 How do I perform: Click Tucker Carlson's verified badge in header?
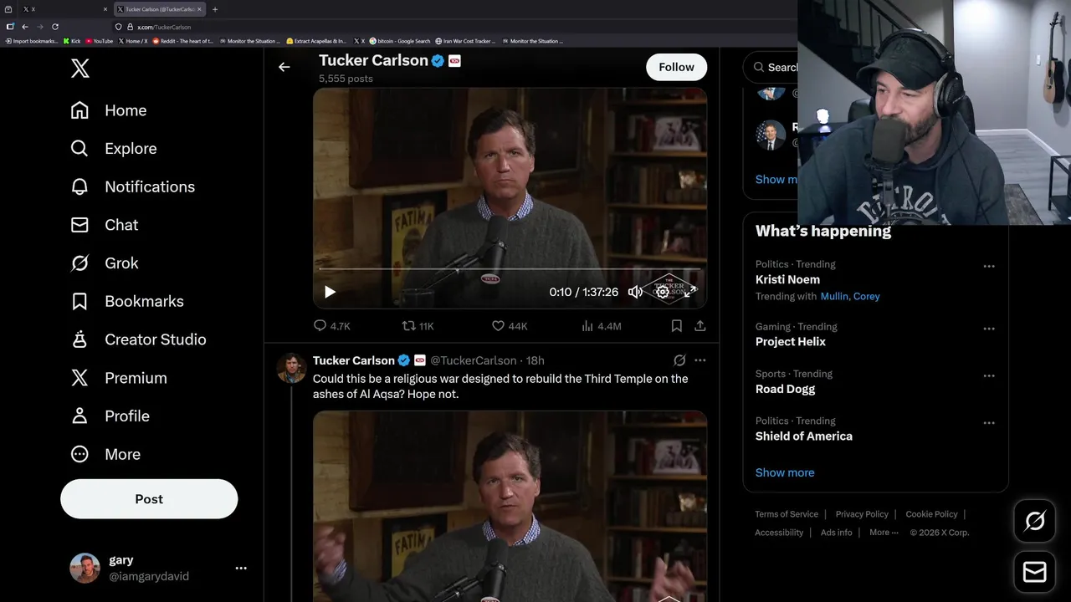[437, 61]
